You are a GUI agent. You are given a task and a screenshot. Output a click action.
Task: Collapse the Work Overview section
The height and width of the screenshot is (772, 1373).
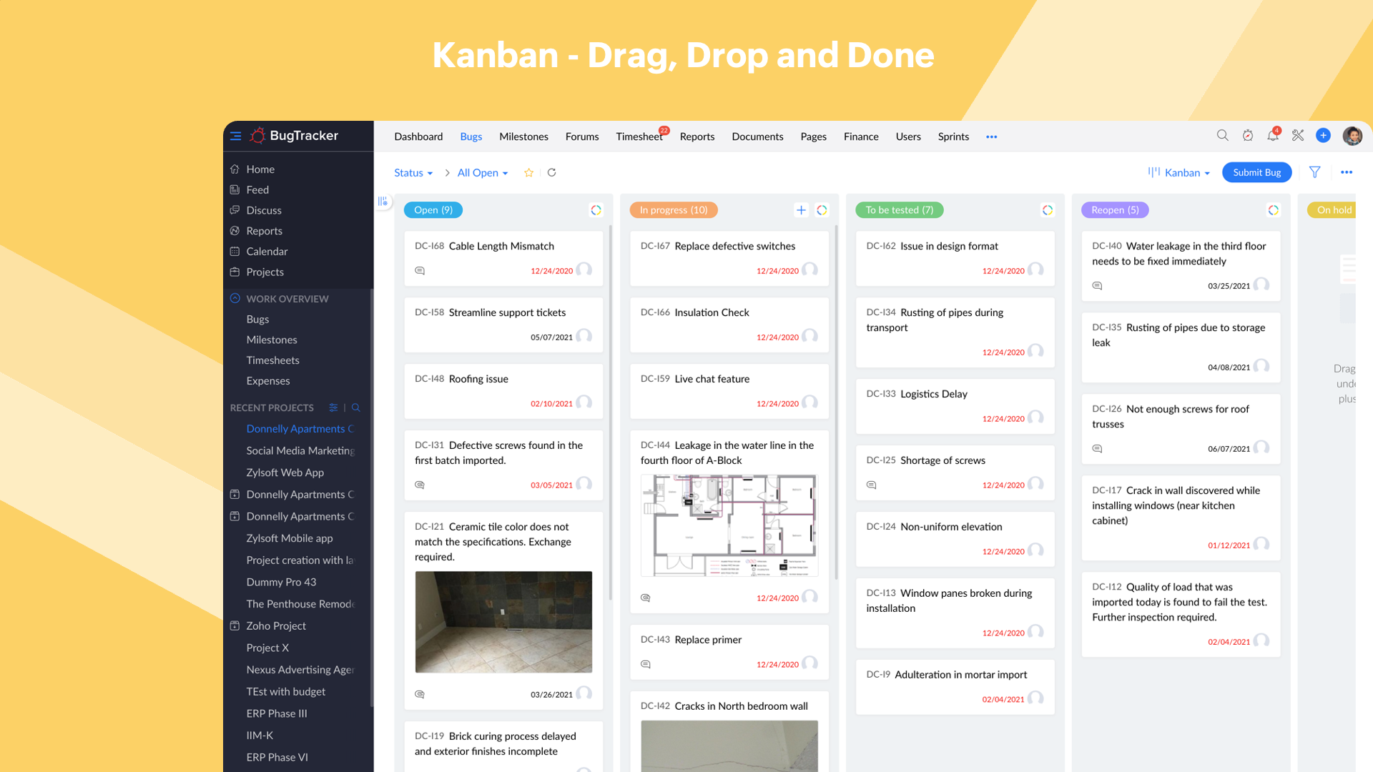[235, 298]
